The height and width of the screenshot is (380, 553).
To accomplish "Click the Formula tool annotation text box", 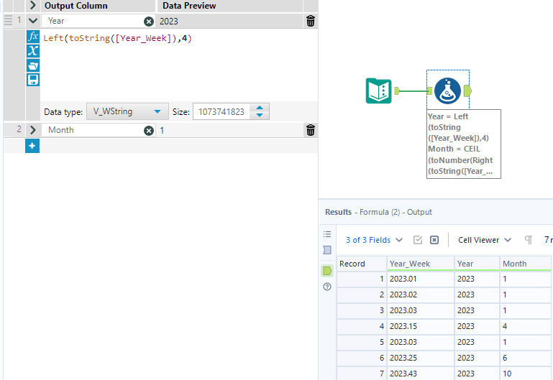I will click(463, 144).
